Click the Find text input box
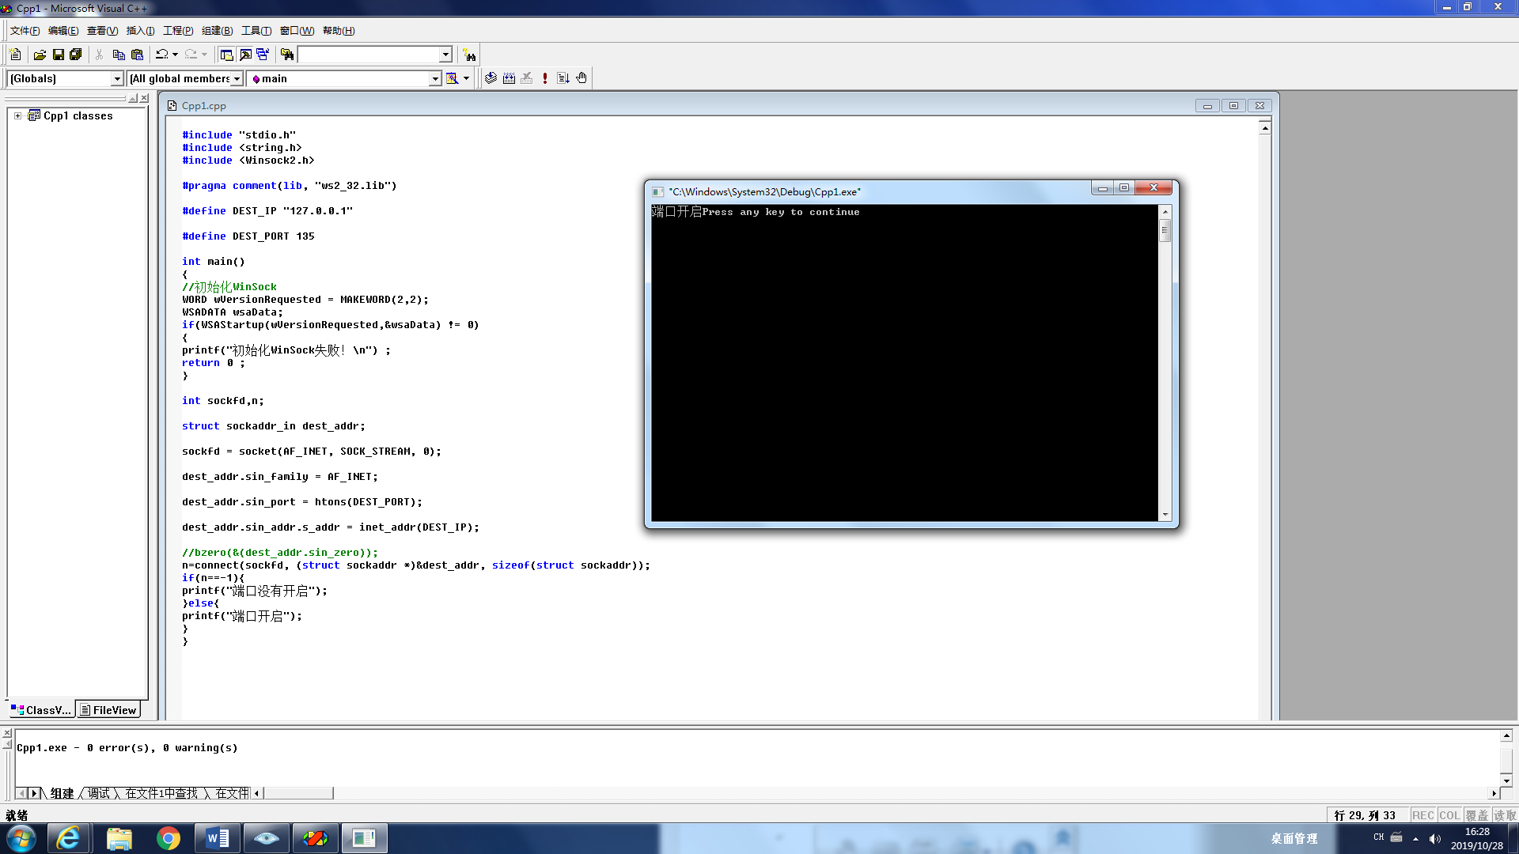Screen dimensions: 1519x854 coord(368,55)
